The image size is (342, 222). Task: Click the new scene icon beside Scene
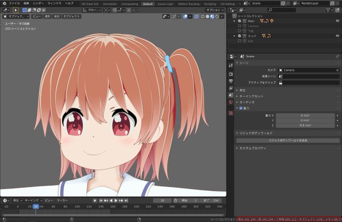[283, 4]
